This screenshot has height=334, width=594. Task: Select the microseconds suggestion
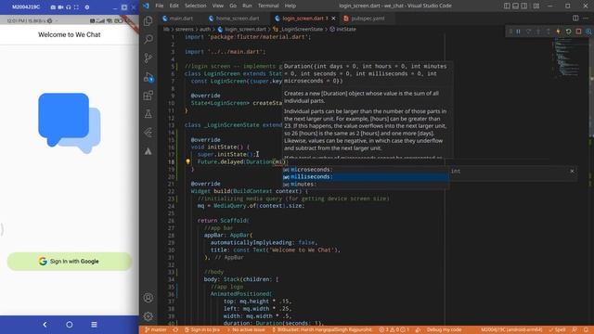point(366,169)
